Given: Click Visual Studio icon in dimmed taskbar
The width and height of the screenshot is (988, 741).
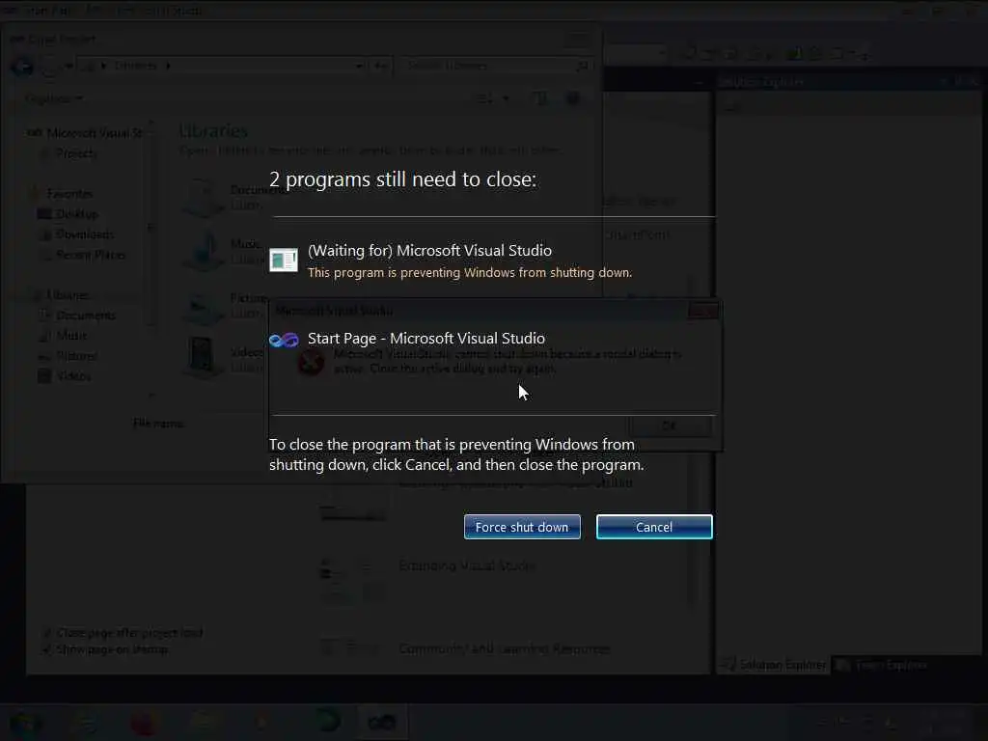Looking at the screenshot, I should (382, 722).
